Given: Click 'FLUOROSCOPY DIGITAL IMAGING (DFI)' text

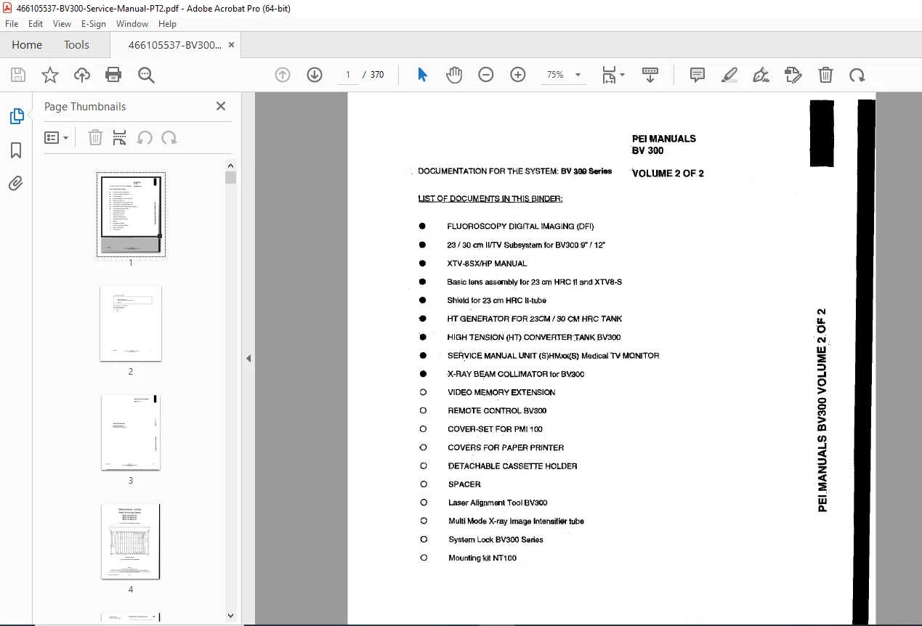Looking at the screenshot, I should (520, 227).
